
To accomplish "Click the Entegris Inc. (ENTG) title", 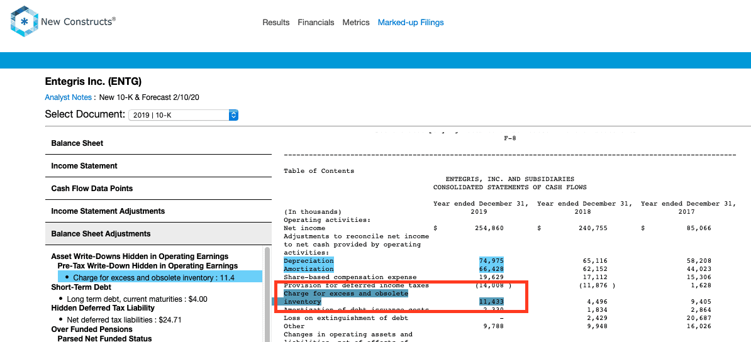I will pos(93,82).
